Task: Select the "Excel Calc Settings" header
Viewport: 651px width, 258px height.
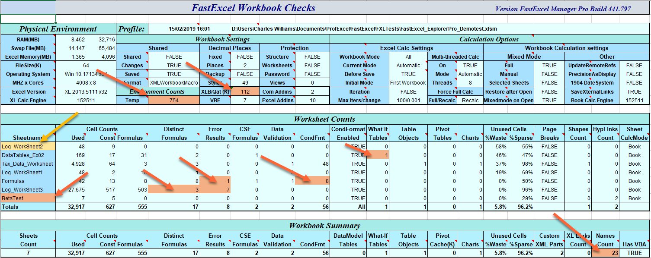Action: point(407,48)
